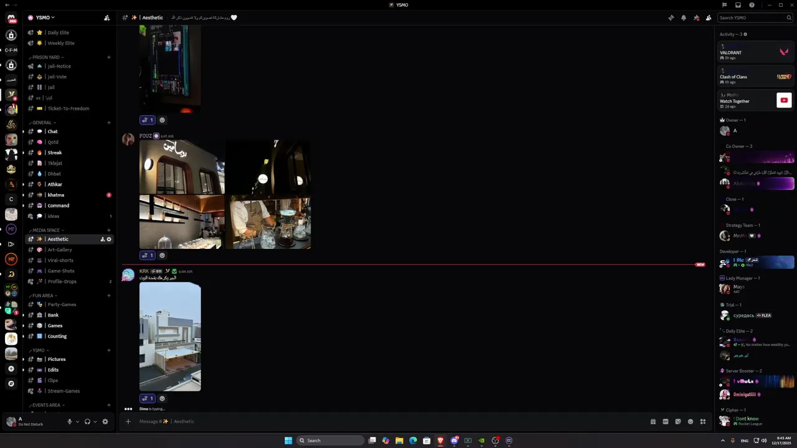Screen dimensions: 797x448
Task: Collapse the EVENTS AREA category
Action: point(47,405)
